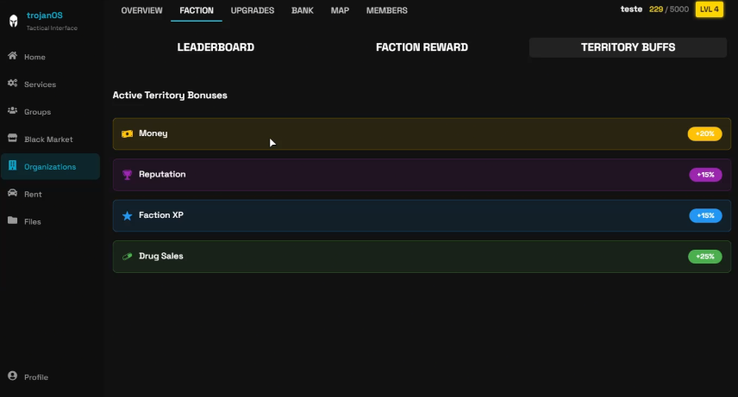Click the Black Market store icon
Image resolution: width=738 pixels, height=397 pixels.
13,140
